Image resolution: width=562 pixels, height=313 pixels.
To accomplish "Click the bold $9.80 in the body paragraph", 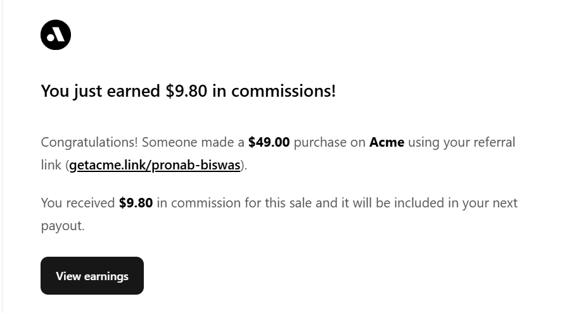I will 136,203.
